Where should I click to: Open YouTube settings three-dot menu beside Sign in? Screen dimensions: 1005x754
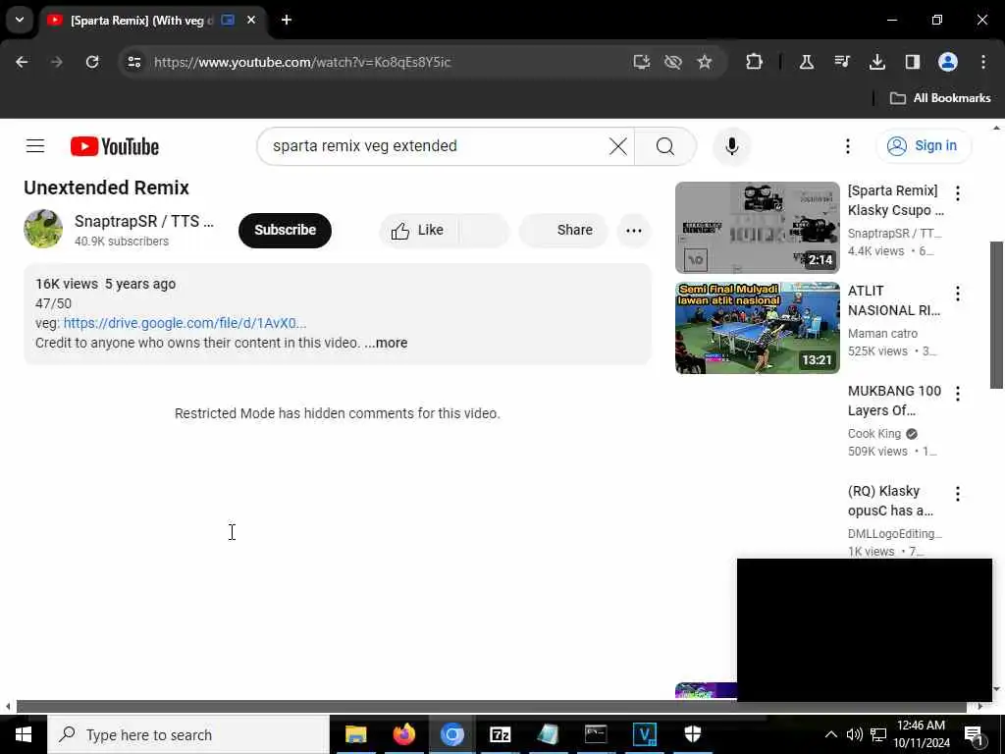click(x=847, y=146)
